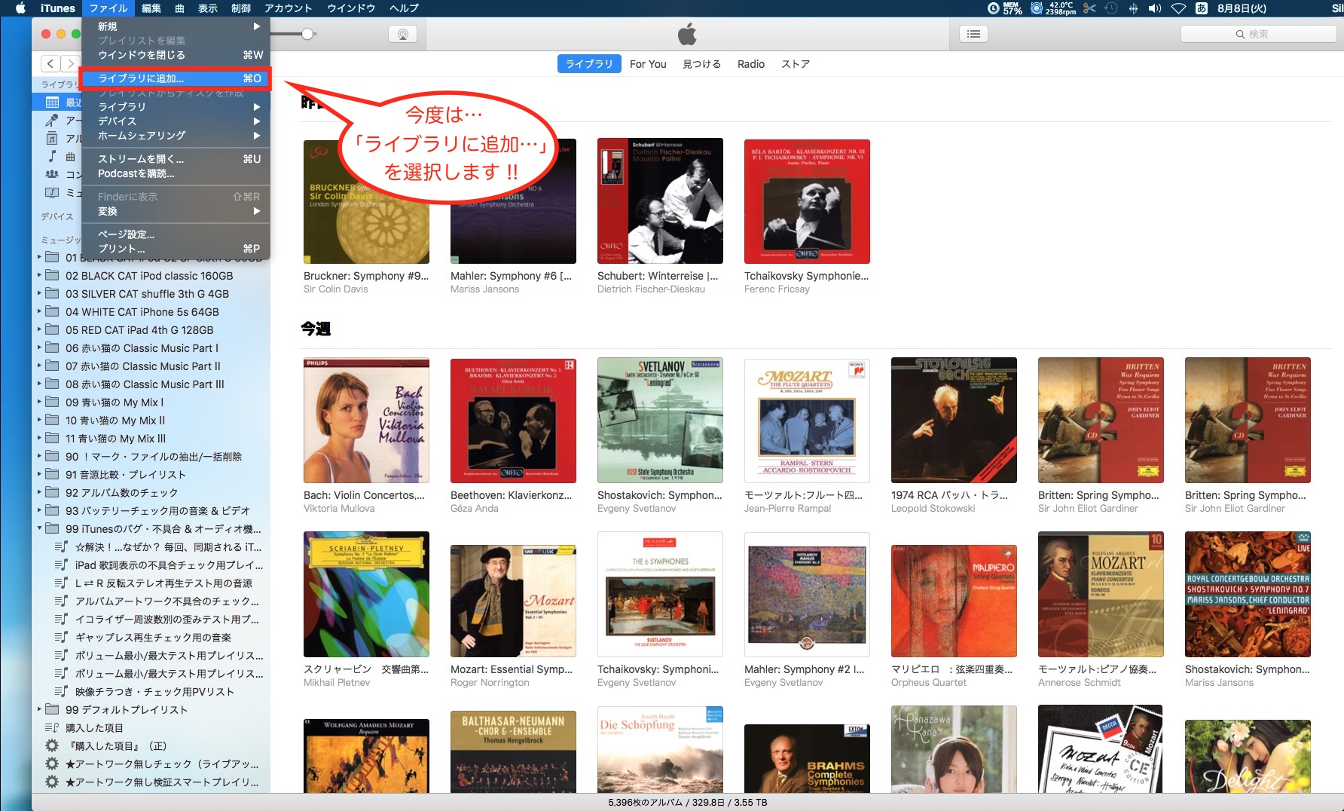
Task: Click playlist icon for L⇄R 反転ステレオ再生テスト
Action: click(x=61, y=583)
